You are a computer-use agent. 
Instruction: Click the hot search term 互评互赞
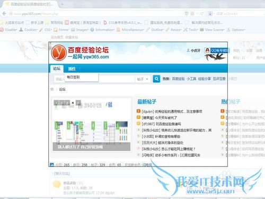tap(219, 79)
